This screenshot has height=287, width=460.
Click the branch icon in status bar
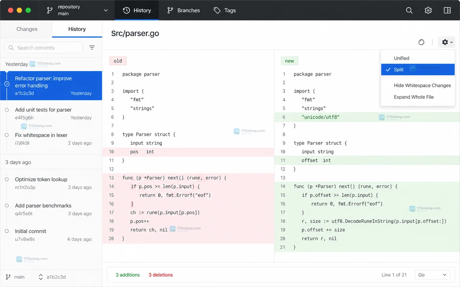pos(8,277)
